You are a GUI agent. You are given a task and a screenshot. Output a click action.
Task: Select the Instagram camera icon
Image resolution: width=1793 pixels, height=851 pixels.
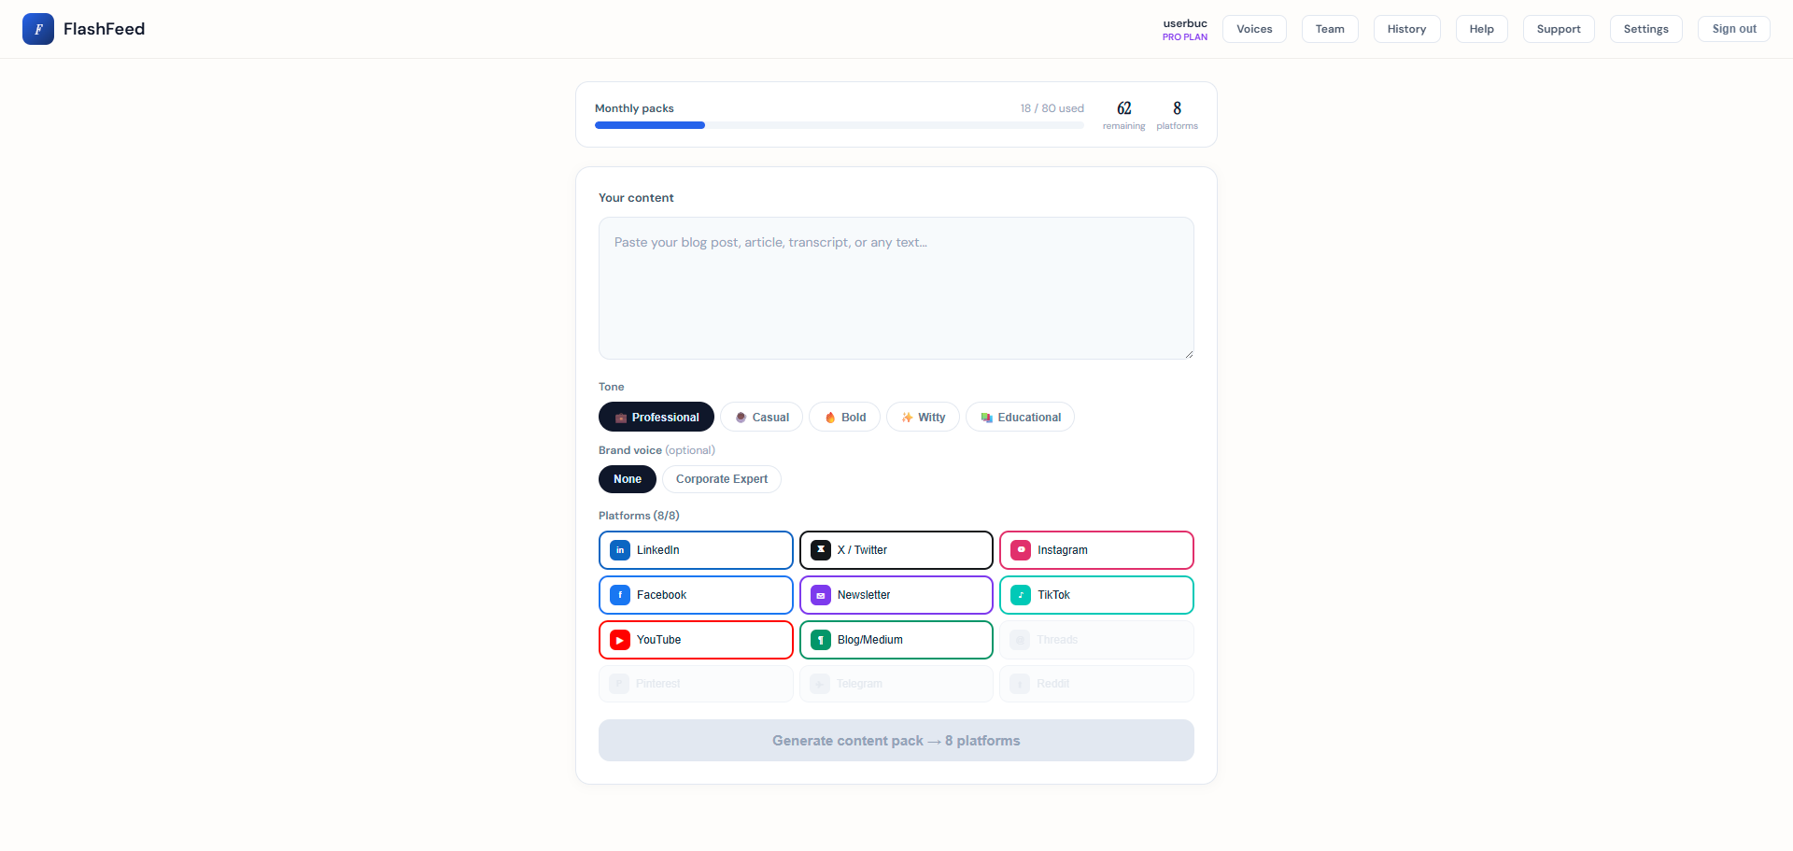point(1020,550)
